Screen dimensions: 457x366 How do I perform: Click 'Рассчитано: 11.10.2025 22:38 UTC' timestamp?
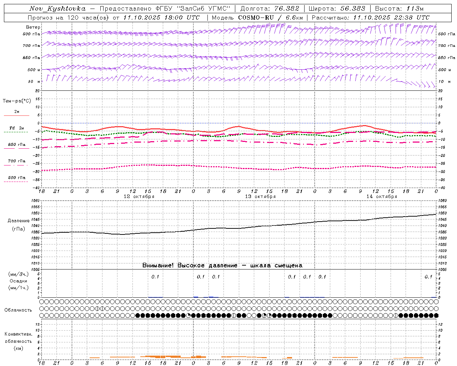coord(371,18)
